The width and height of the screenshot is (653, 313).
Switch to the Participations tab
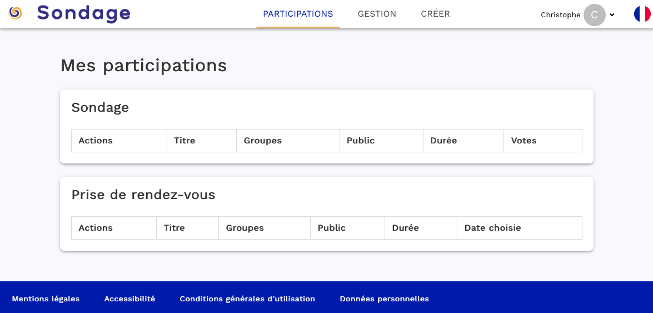click(x=298, y=14)
